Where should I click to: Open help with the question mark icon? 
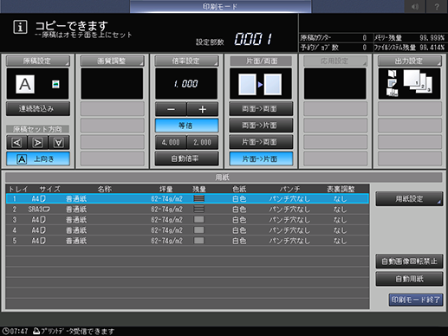pyautogui.click(x=437, y=6)
